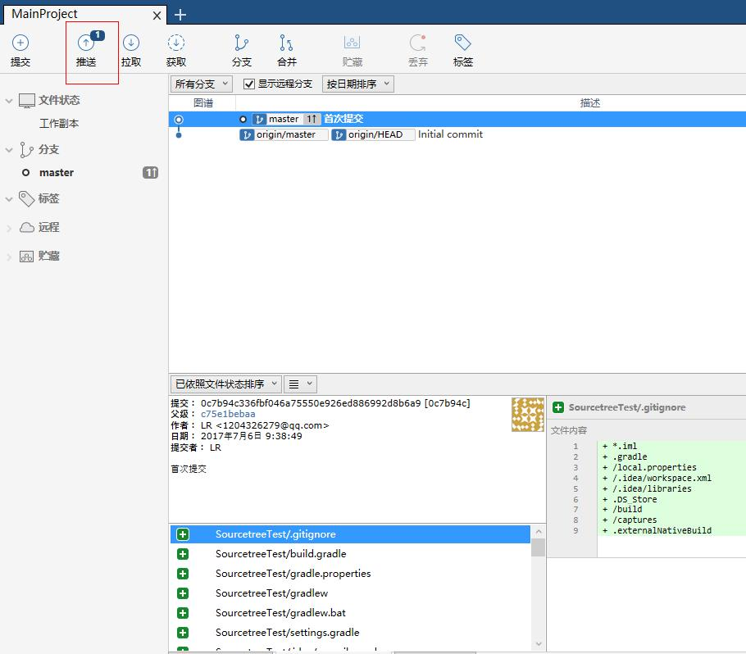Click the 获取 (Fetch) toolbar icon
Screen dimensions: 746x654
176,43
